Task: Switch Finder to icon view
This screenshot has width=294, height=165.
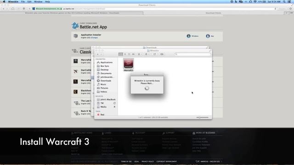Action: [120, 54]
